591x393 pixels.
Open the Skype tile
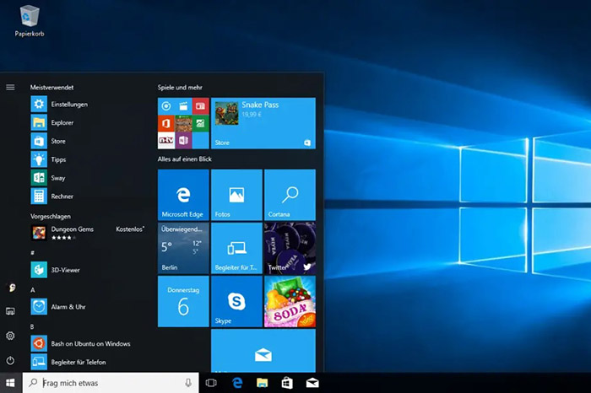tap(236, 301)
